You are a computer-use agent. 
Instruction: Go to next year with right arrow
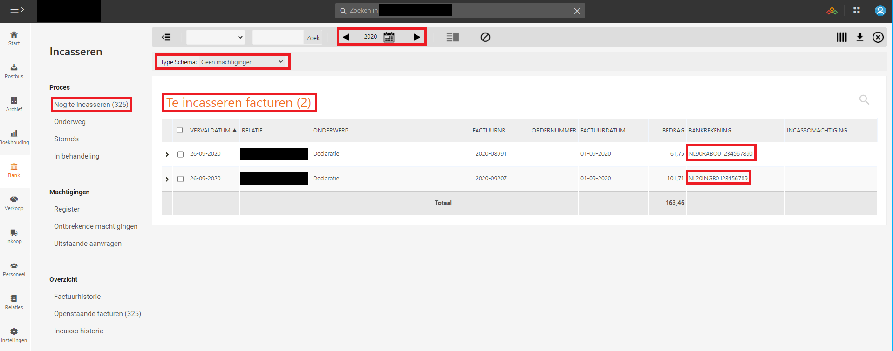[x=416, y=37]
